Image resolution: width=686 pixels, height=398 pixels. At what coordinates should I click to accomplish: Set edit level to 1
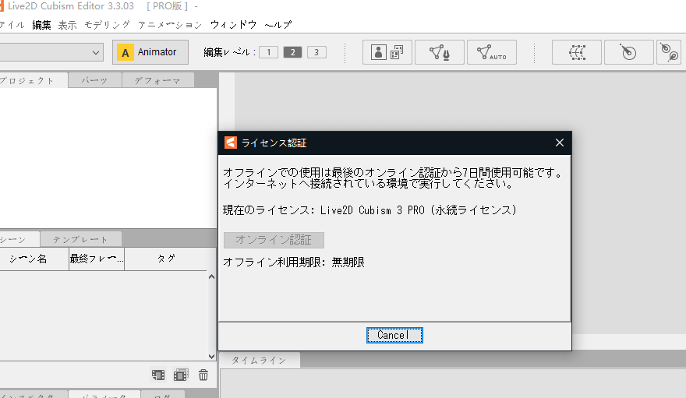pos(268,52)
